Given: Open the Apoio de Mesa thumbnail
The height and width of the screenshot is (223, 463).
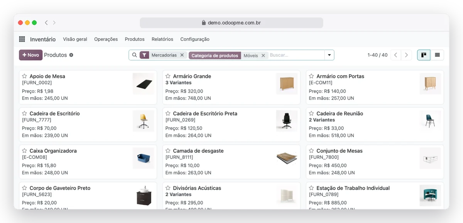Looking at the screenshot, I should (x=143, y=84).
